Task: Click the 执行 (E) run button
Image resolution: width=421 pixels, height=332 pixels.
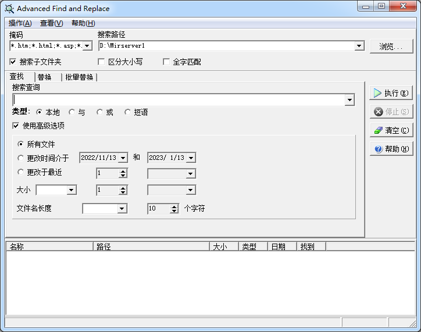Action: click(x=391, y=93)
